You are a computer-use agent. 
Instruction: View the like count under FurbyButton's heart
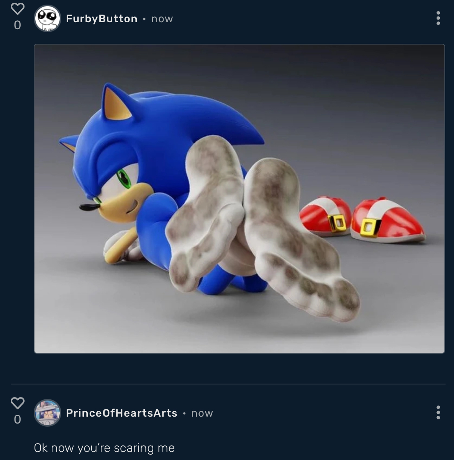[x=18, y=25]
